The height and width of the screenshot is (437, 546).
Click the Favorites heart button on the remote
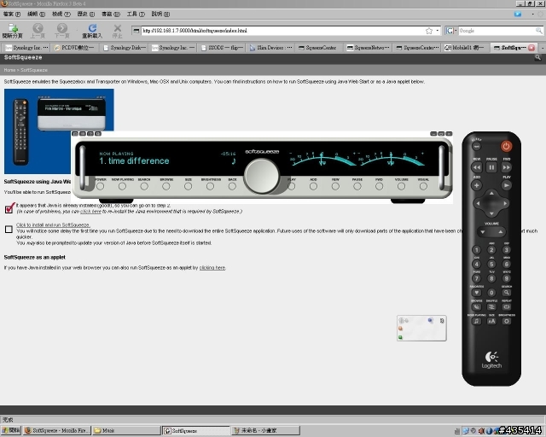point(476,293)
